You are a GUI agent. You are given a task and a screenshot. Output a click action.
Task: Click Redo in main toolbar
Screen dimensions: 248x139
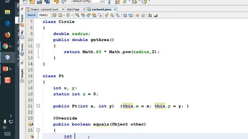pyautogui.click(x=64, y=2)
